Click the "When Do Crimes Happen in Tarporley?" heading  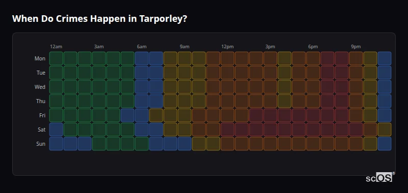click(x=99, y=19)
